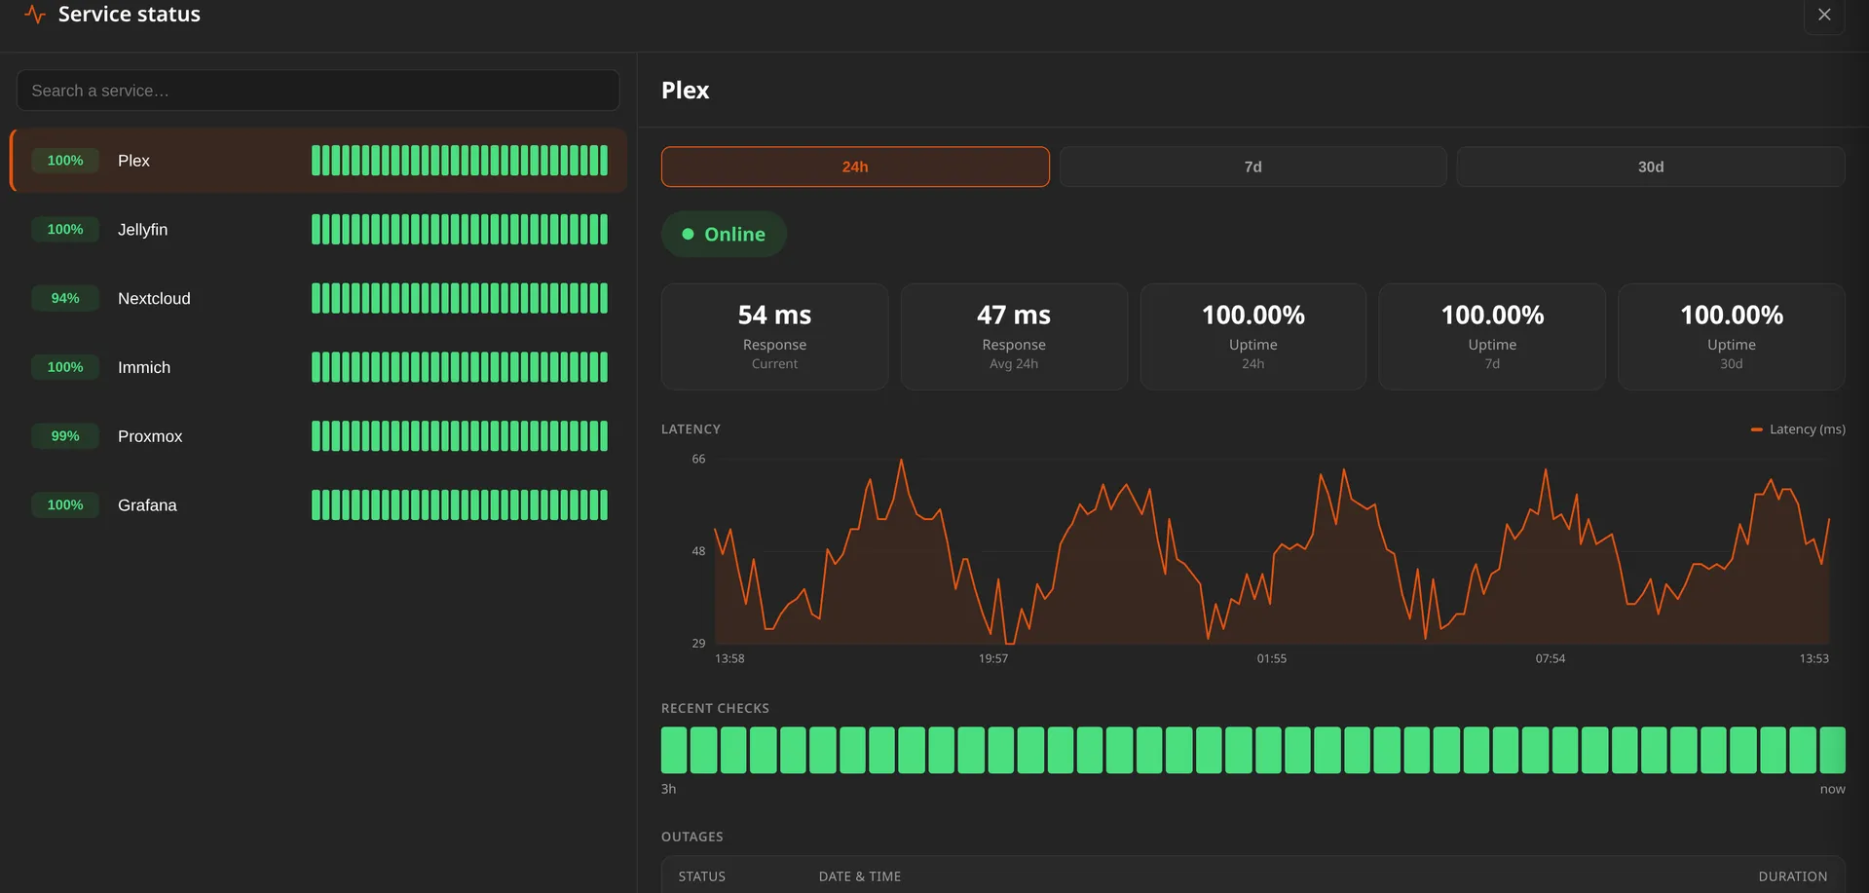Screen dimensions: 1869x893
Task: Click the Uptime 24h card
Action: (1253, 337)
